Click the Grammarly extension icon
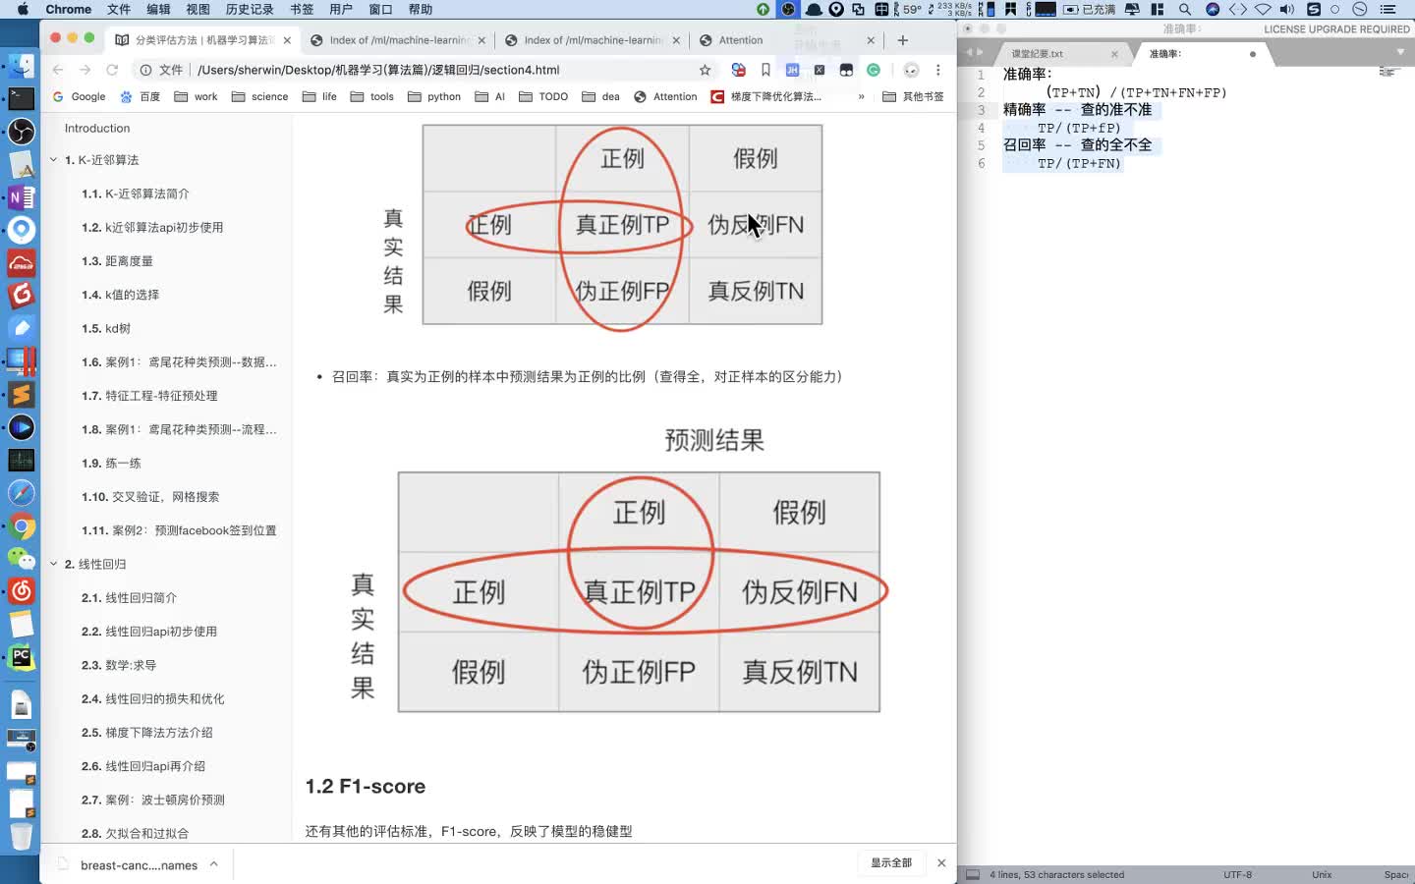This screenshot has height=884, width=1415. pos(874,70)
